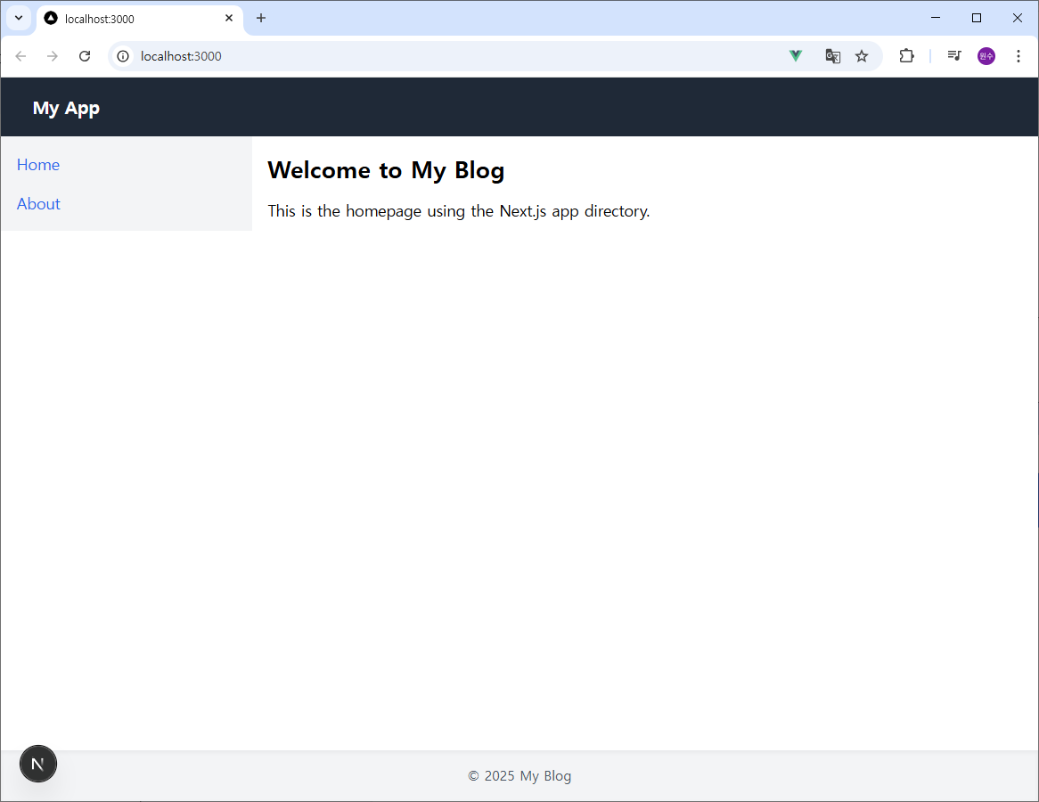This screenshot has height=802, width=1039.
Task: Minimize the browser window
Action: [936, 18]
